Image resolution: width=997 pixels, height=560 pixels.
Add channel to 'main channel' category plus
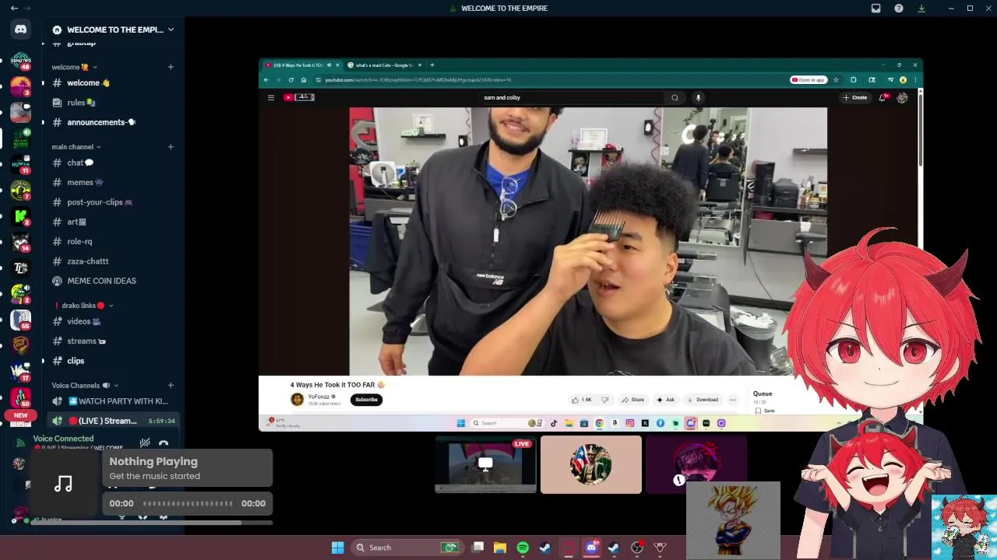click(x=171, y=146)
